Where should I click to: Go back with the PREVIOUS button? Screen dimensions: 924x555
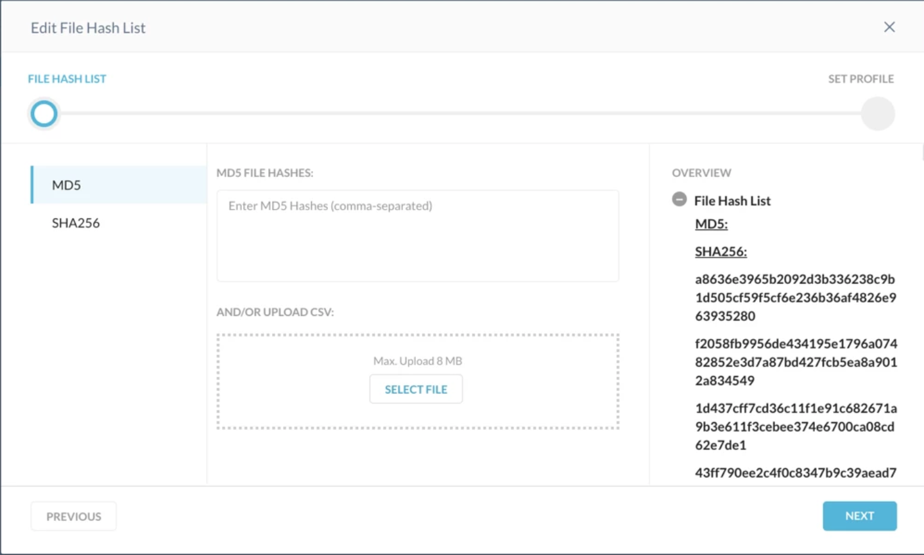coord(74,517)
